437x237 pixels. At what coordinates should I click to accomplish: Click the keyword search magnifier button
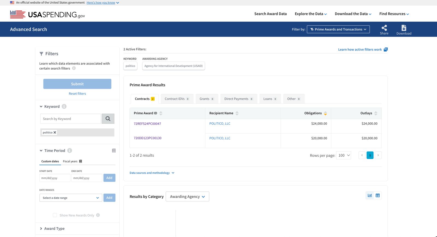[108, 119]
